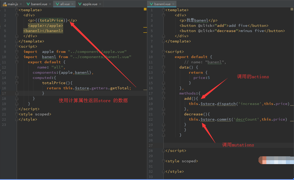Fold the methods block in right banenl.vue editor
Image resolution: width=294 pixels, height=180 pixels.
[163, 93]
